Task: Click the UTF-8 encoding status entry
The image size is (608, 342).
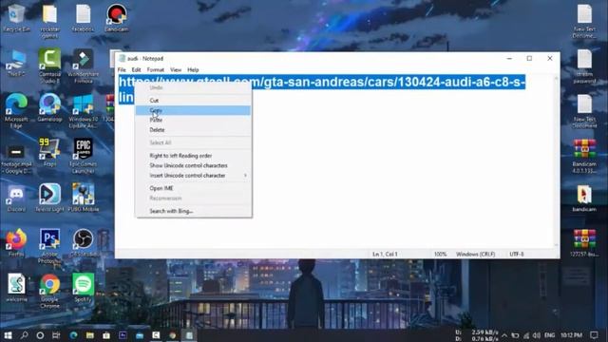Action: tap(517, 255)
